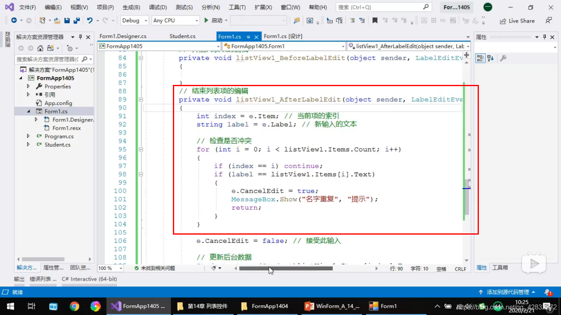Switch to the Student.cs editor tab
The height and width of the screenshot is (315, 561).
182,37
